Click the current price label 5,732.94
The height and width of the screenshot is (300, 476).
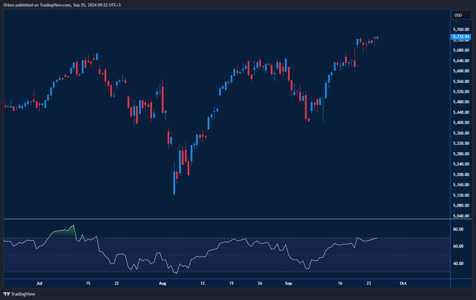pos(461,37)
